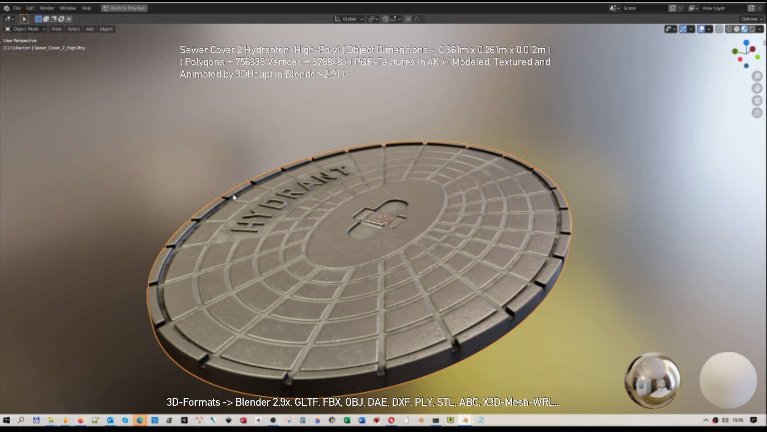Click the Blender logo menu icon

pos(6,8)
